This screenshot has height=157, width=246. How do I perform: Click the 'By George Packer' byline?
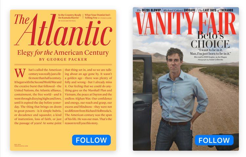coord(63,60)
